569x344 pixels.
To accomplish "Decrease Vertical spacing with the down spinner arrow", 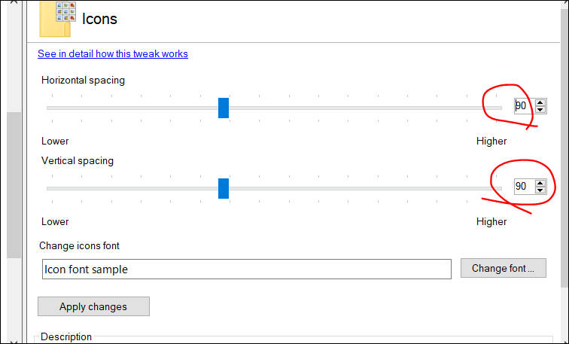I will coord(540,190).
